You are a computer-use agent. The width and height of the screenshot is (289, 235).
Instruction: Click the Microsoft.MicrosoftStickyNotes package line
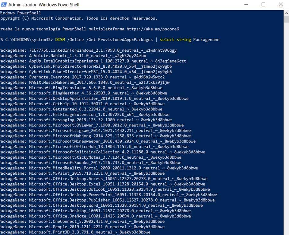pyautogui.click(x=91, y=157)
